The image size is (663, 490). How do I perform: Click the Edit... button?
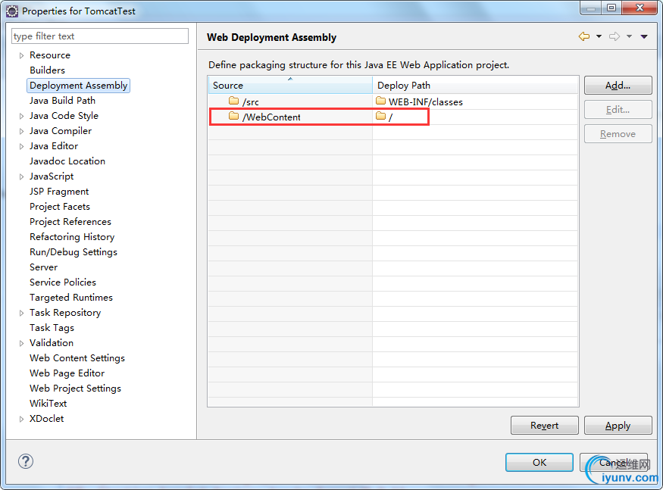point(618,110)
